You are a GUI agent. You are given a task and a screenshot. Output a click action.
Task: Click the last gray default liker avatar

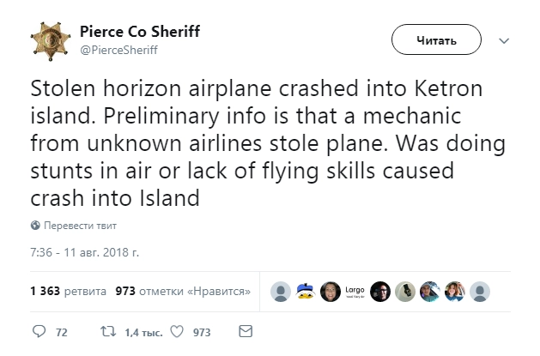tap(481, 292)
